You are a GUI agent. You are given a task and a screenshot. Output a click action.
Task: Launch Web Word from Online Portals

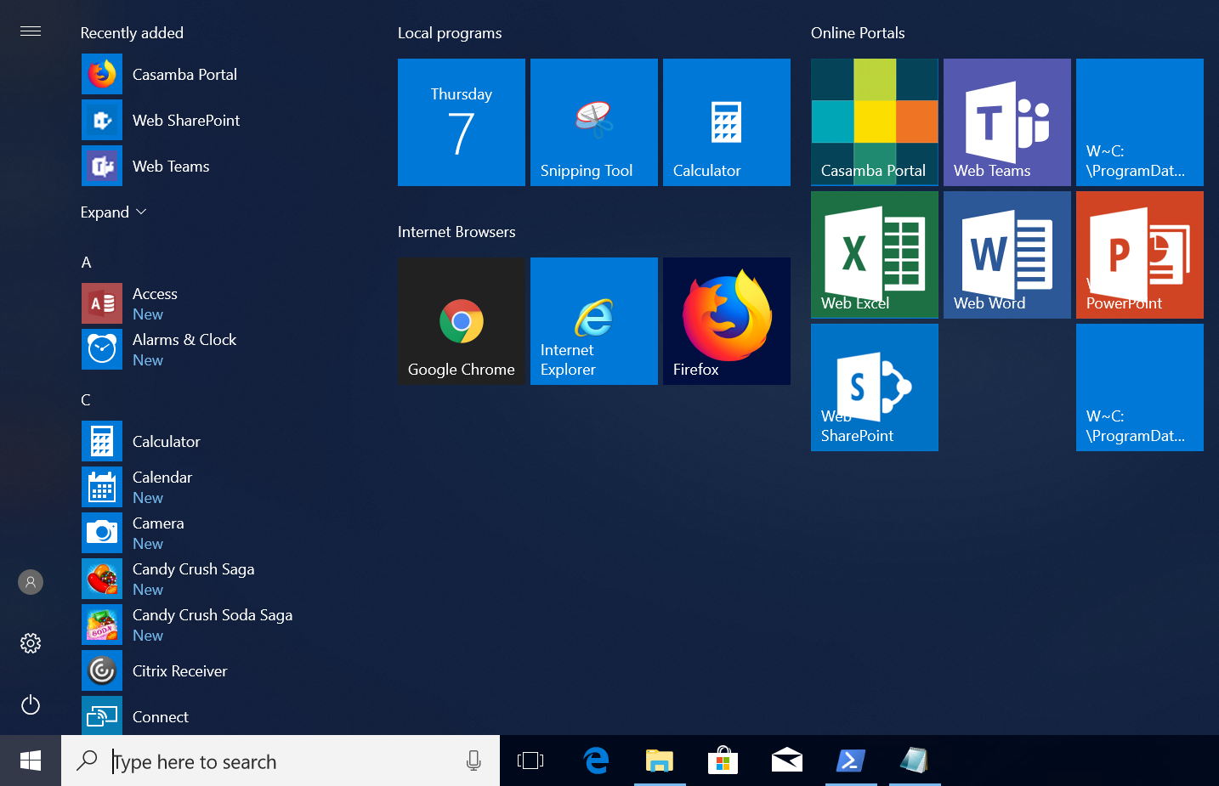click(1006, 254)
